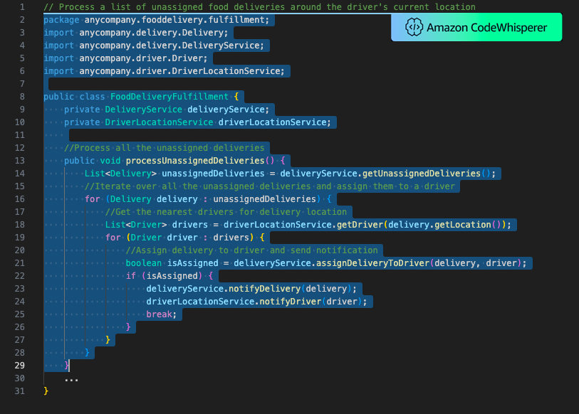Click the for Driver driver loop on line 19
579x414 pixels.
click(x=185, y=238)
